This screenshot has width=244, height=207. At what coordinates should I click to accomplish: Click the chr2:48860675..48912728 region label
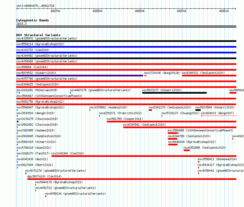[x=35, y=6]
